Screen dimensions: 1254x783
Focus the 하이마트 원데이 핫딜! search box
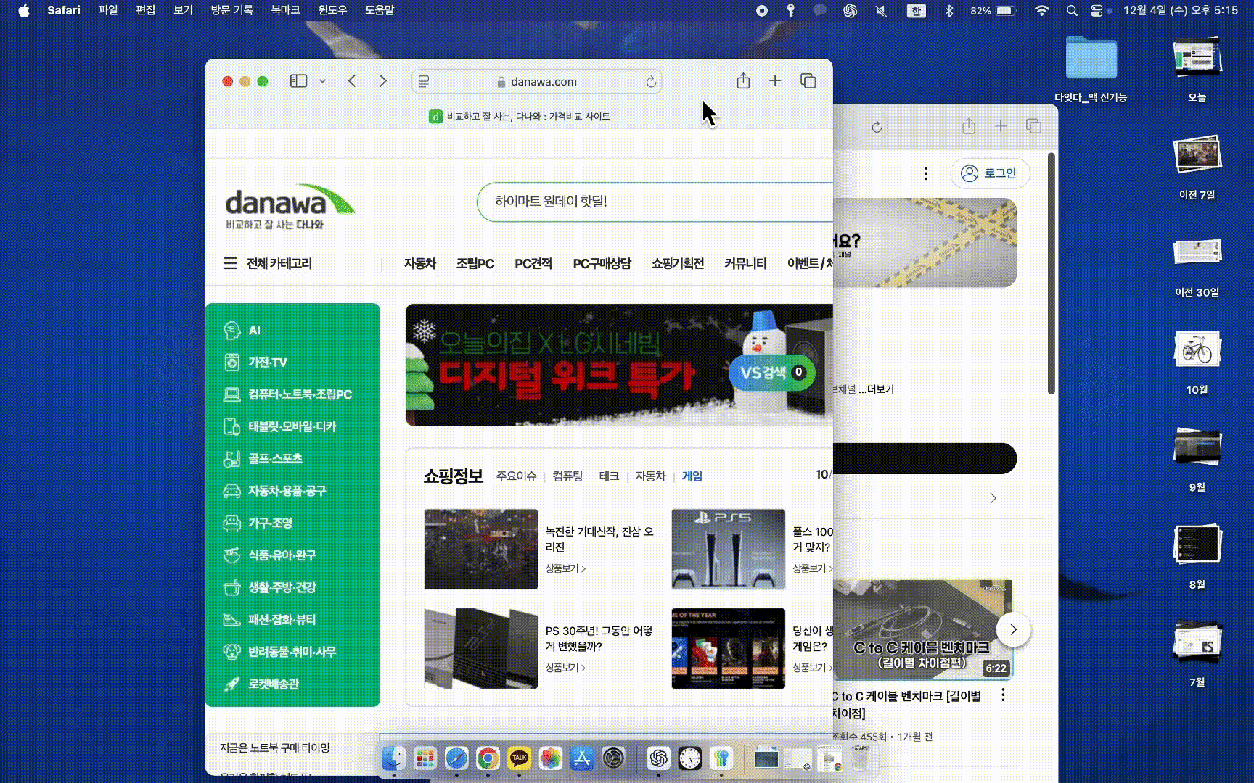(655, 202)
